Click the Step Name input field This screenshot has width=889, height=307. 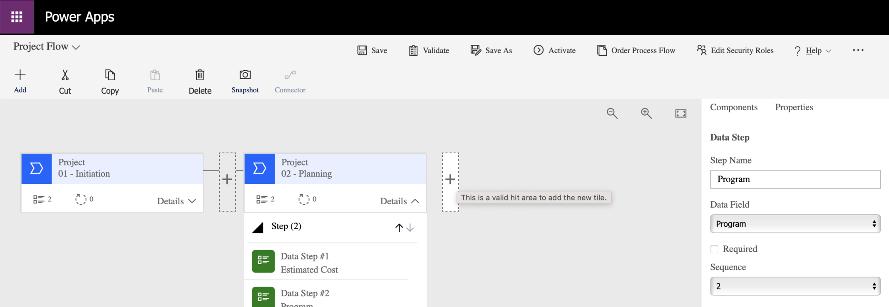[795, 179]
